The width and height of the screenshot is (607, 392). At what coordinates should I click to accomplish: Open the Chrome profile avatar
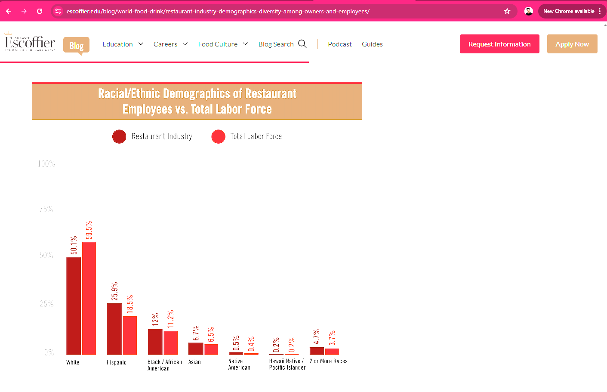click(x=529, y=11)
